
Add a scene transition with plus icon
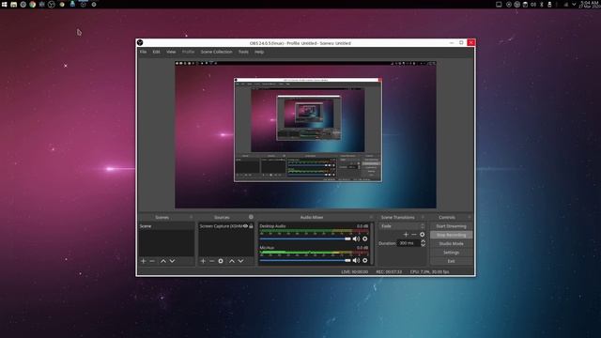pos(406,235)
